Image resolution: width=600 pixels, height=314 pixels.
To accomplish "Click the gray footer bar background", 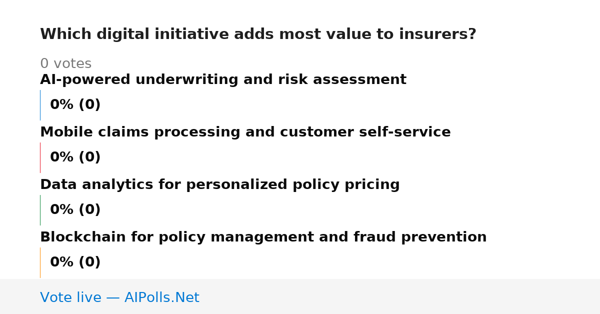I will coord(400,296).
